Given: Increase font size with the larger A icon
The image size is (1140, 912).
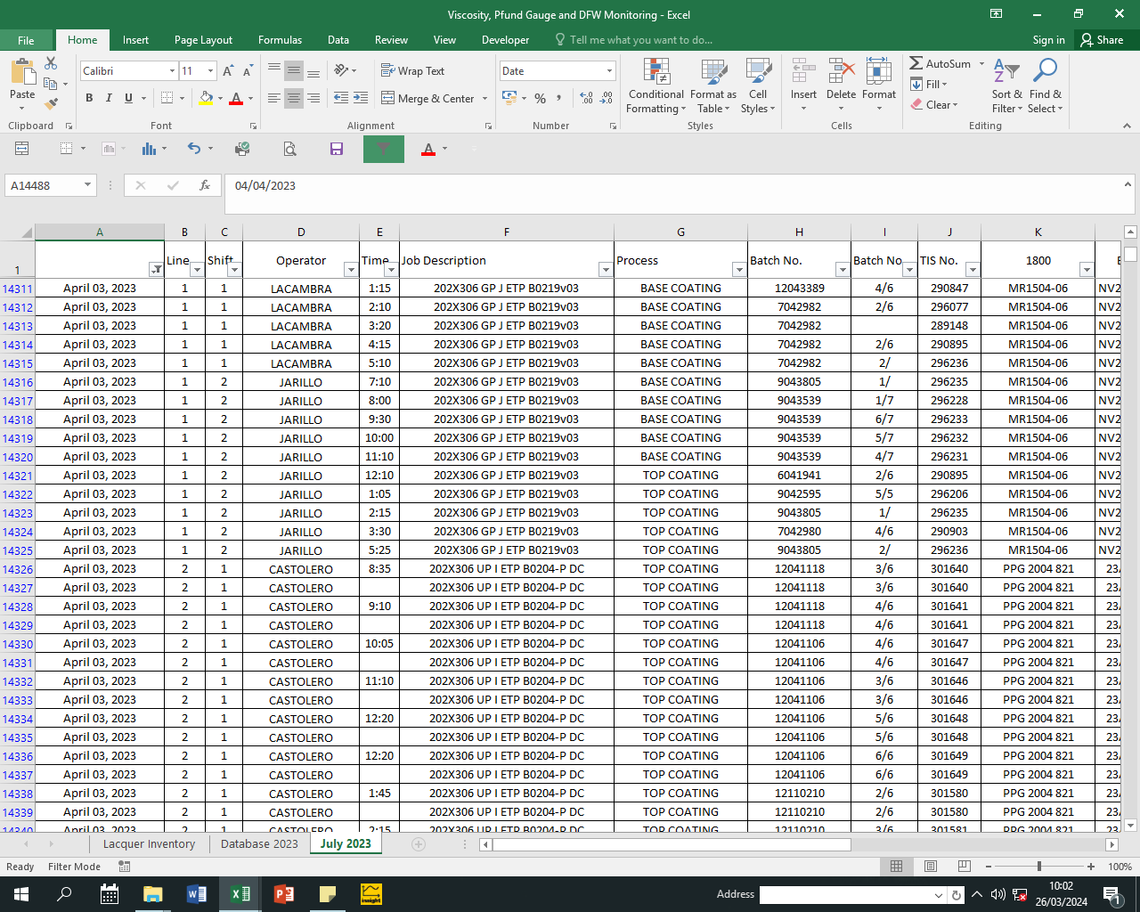Looking at the screenshot, I should click(228, 70).
